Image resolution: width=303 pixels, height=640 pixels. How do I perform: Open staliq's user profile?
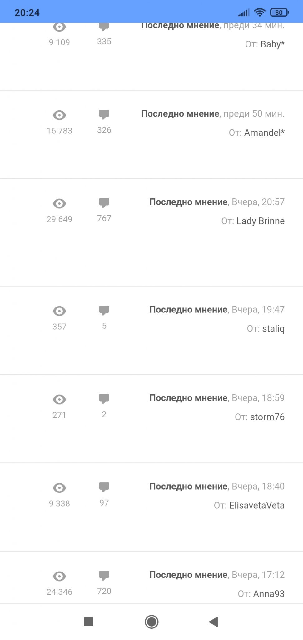273,329
